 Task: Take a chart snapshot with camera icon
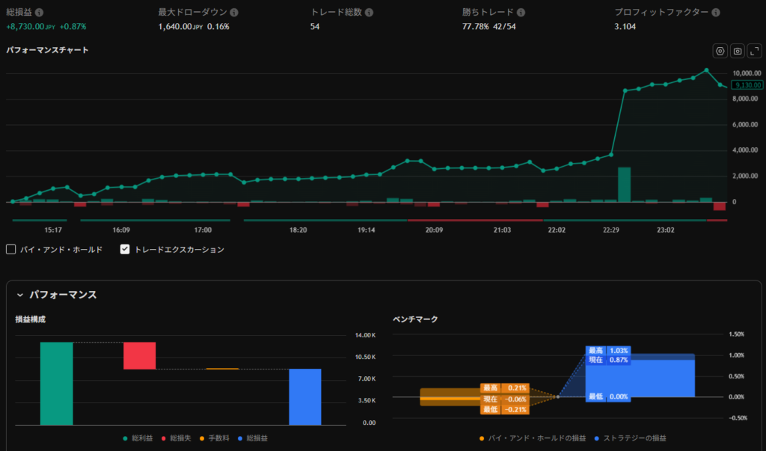(738, 51)
